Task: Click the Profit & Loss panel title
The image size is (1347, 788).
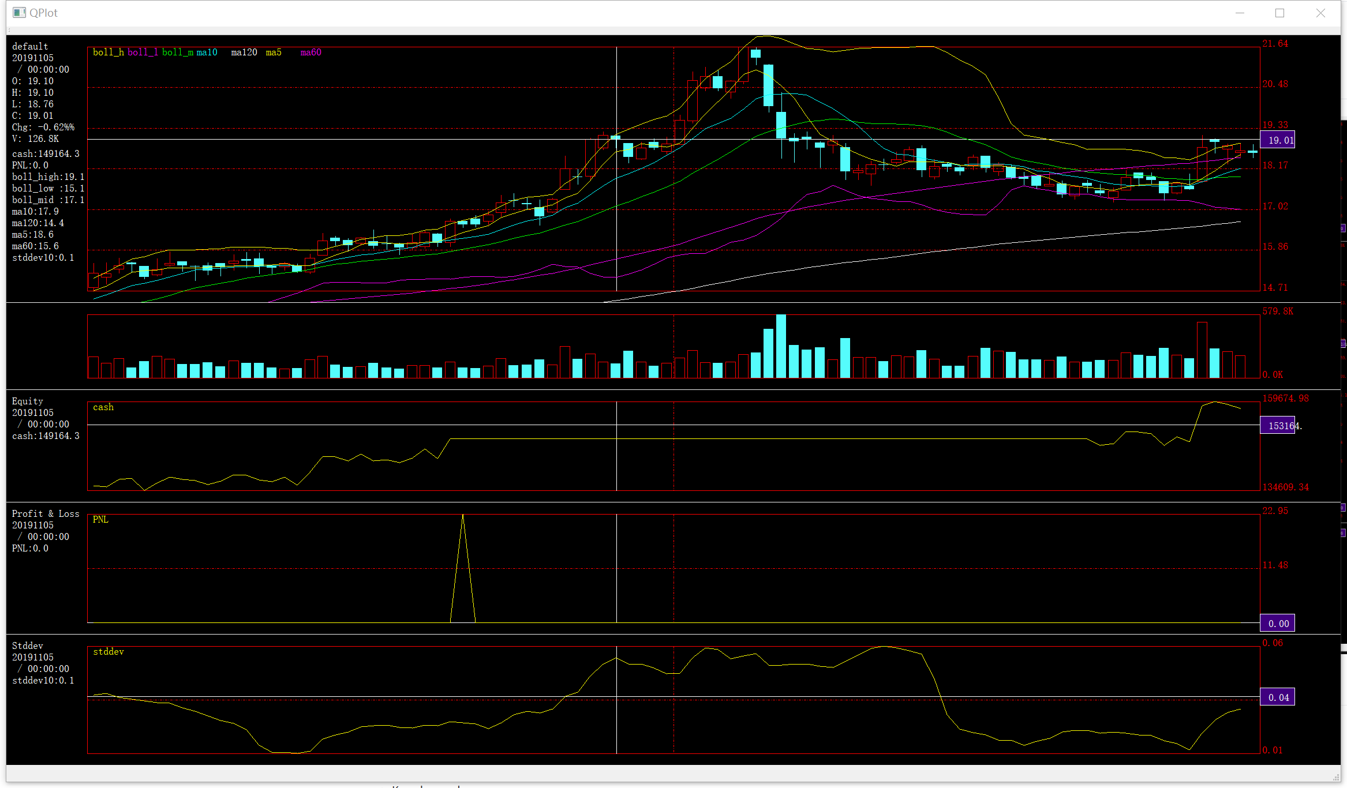Action: click(46, 514)
